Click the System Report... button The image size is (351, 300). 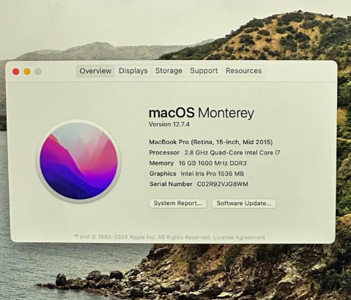coord(178,203)
